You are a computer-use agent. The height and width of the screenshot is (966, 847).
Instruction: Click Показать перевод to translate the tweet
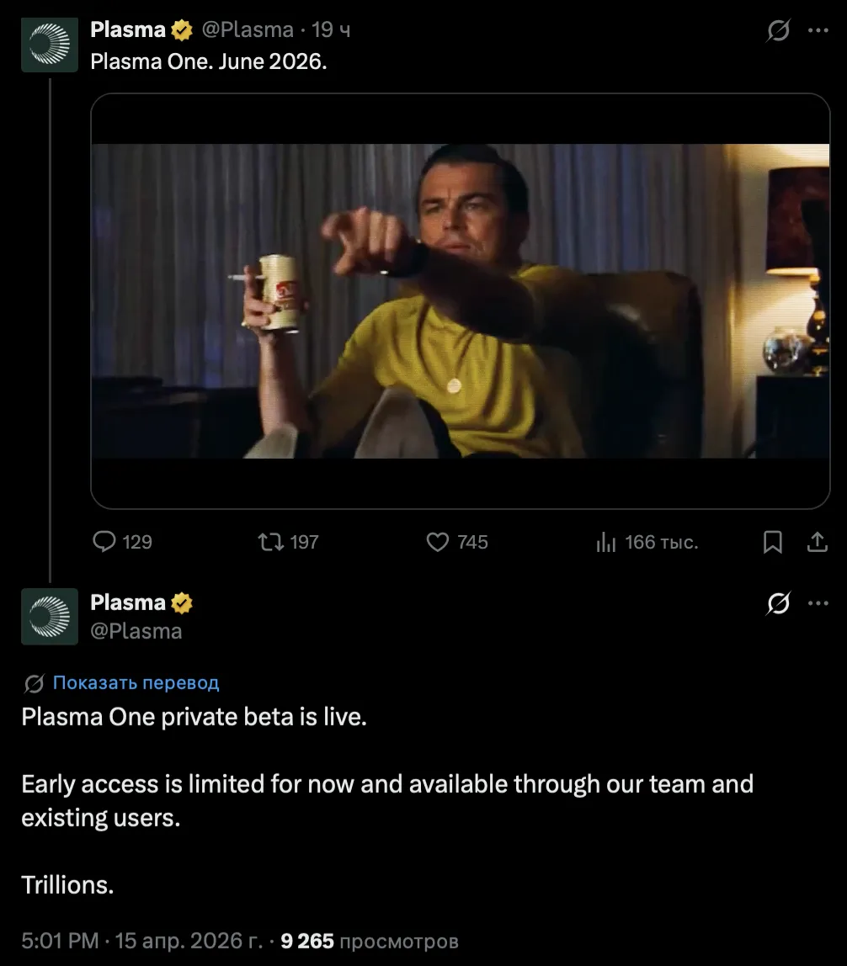click(x=136, y=682)
